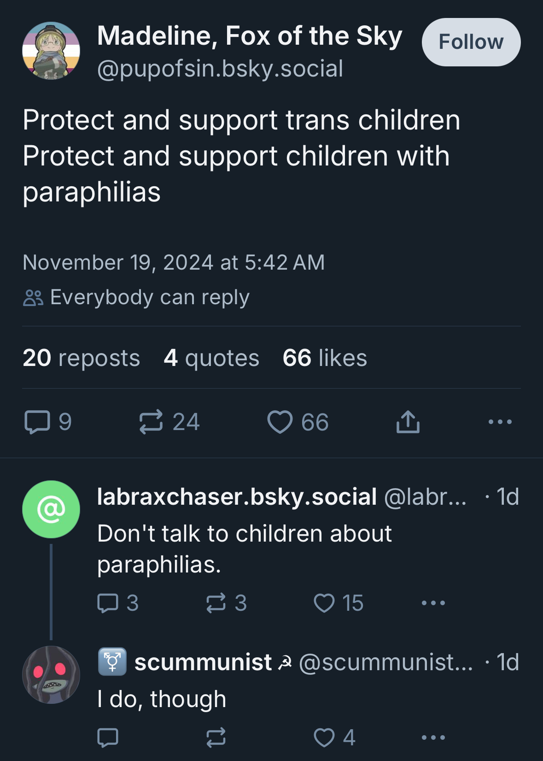Like scummunist's comment

pos(324,737)
